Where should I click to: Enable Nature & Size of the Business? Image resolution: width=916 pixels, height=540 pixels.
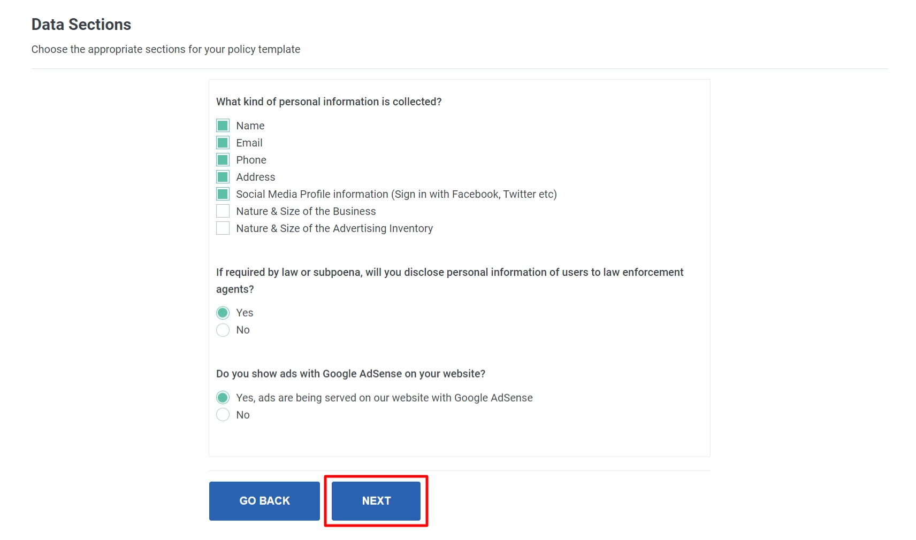222,211
